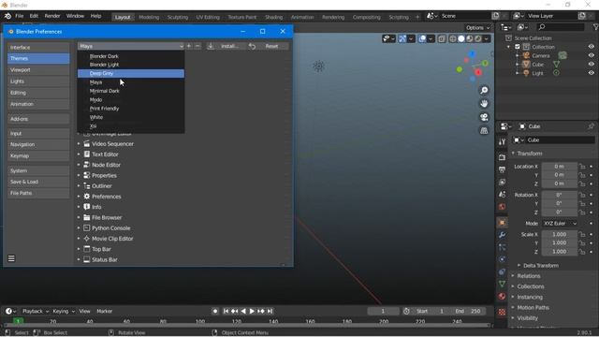
Task: Toggle X-ray viewport mode
Action: (442, 38)
